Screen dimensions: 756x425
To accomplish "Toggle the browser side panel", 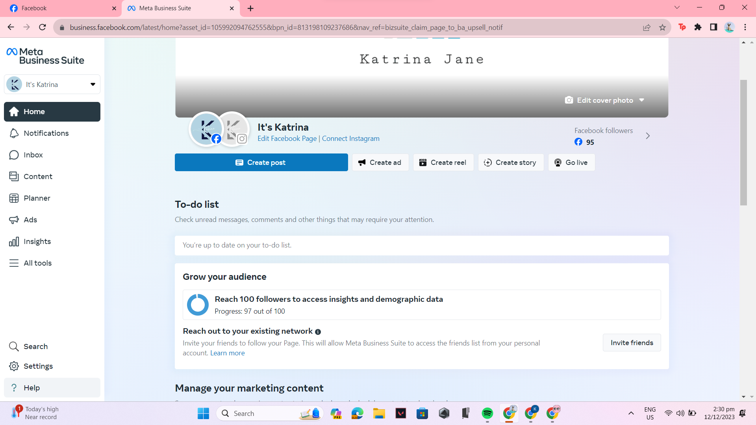I will pos(713,27).
